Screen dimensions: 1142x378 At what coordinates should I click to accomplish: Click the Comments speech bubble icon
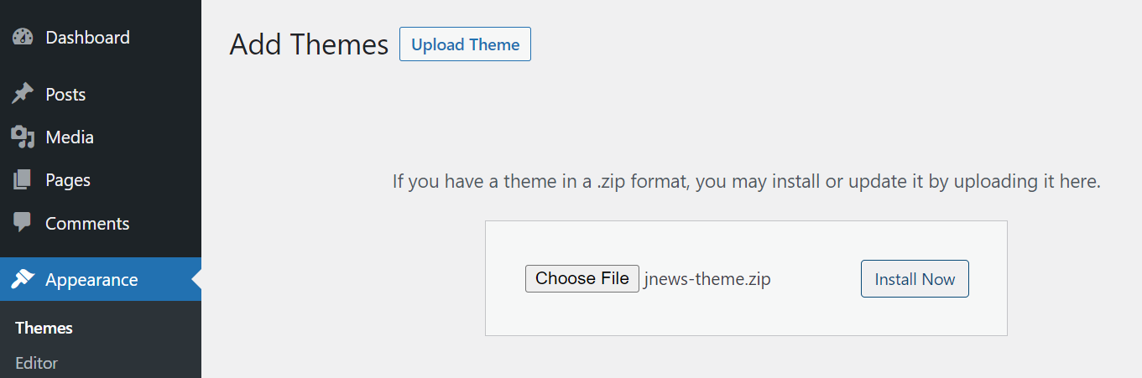(23, 223)
